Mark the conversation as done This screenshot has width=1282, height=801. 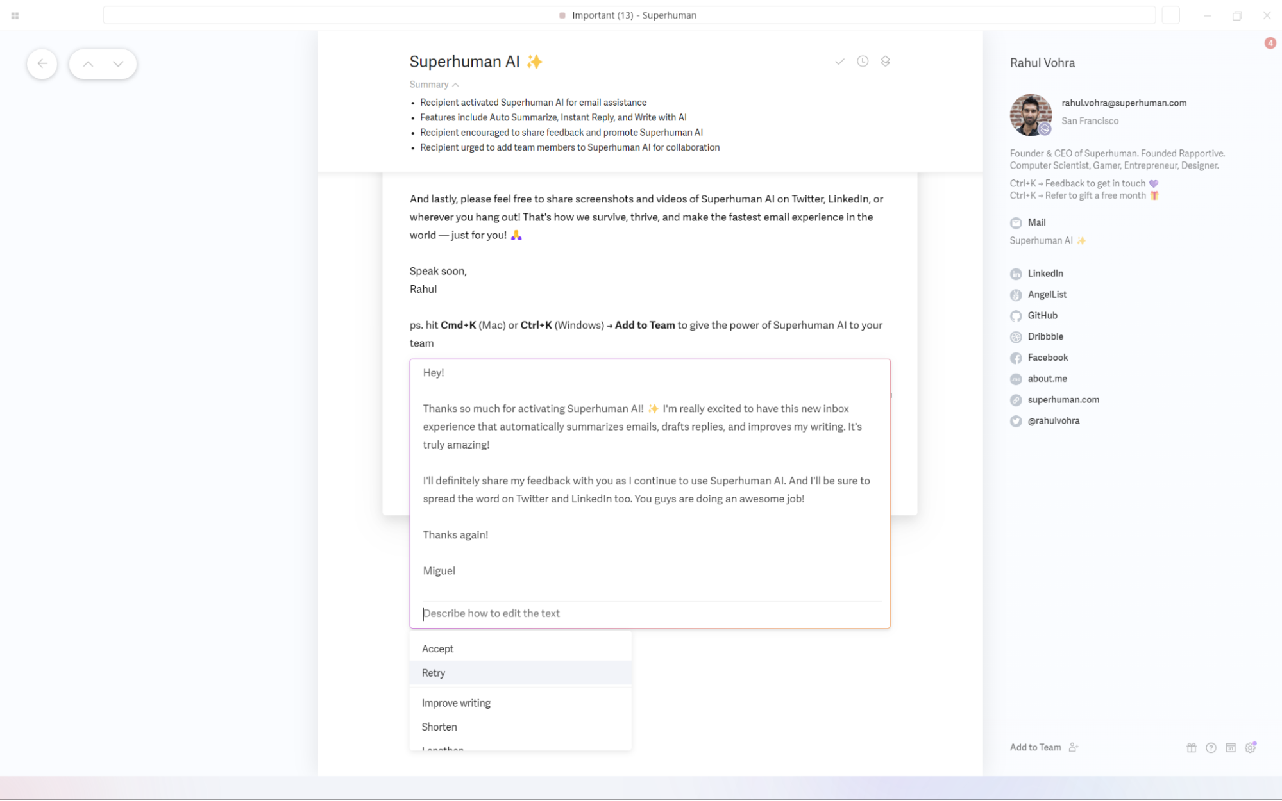click(x=840, y=61)
